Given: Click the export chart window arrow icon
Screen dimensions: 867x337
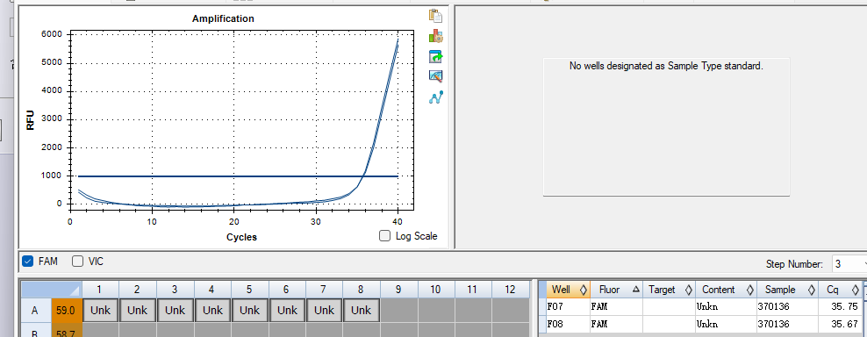Looking at the screenshot, I should (x=436, y=56).
